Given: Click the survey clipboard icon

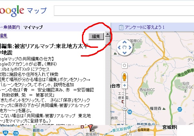Looking at the screenshot, I should click(121, 27).
